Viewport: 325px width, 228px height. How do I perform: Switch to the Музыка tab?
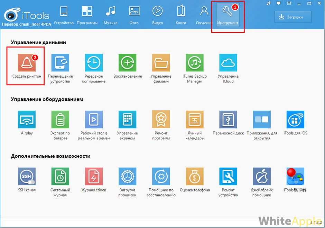110,15
